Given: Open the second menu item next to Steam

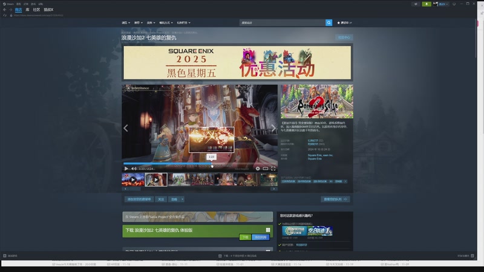Looking at the screenshot, I should [x=19, y=4].
